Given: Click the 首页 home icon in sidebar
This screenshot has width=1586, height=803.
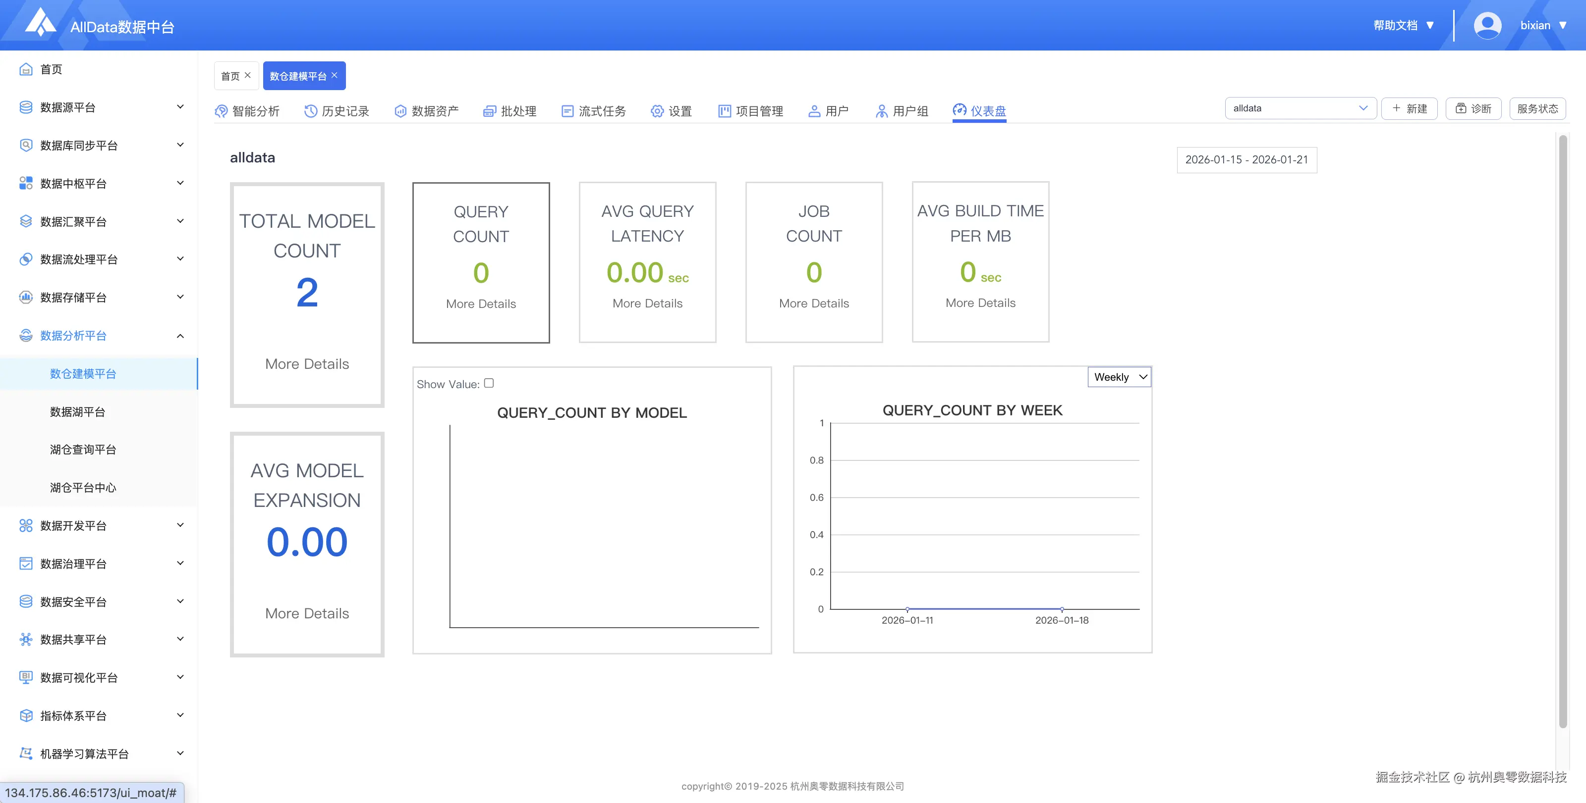Looking at the screenshot, I should click(x=26, y=69).
